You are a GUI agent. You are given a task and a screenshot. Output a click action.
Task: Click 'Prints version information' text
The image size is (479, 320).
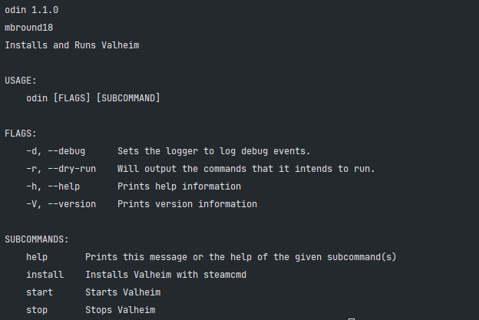(x=187, y=204)
